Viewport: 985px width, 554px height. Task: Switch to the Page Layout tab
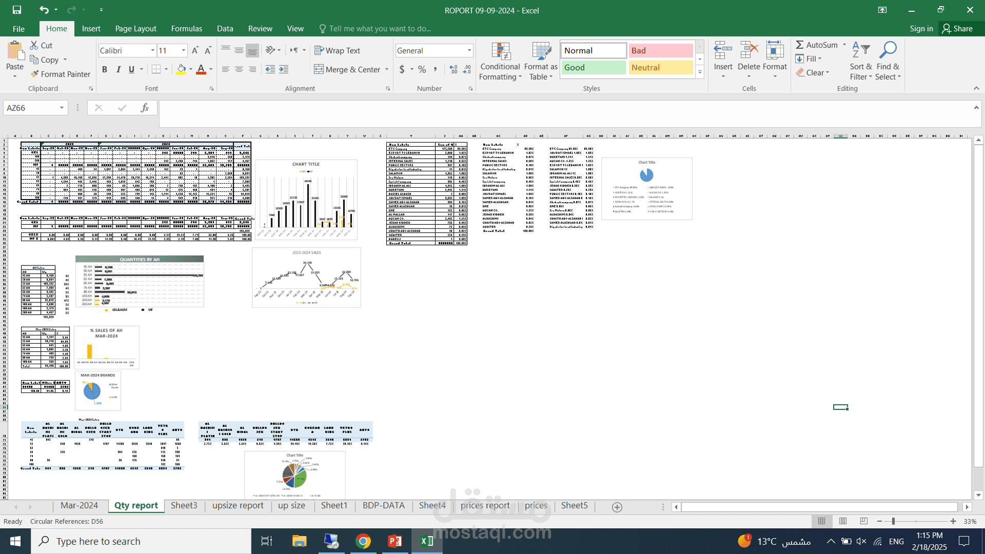click(x=136, y=29)
